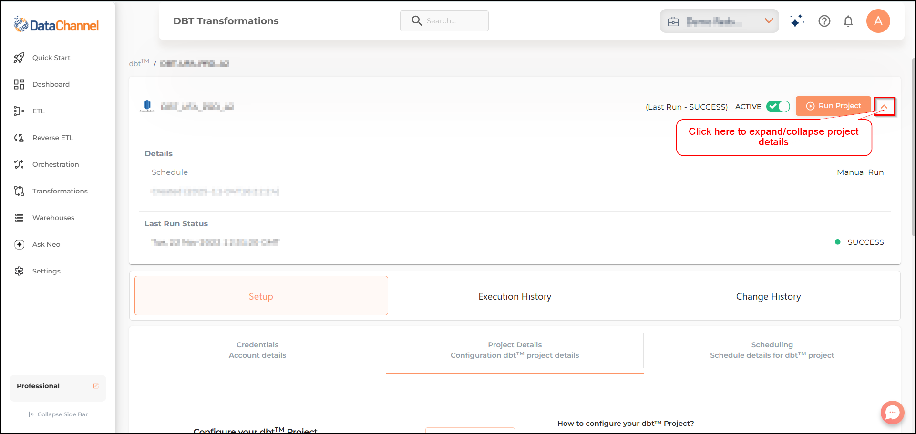Click the Details heading

coord(159,153)
